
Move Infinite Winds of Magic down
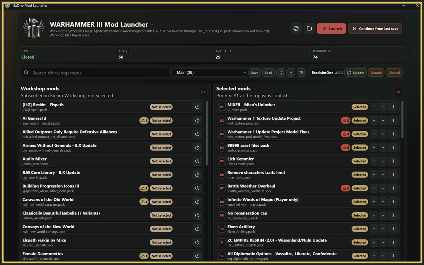click(383, 202)
